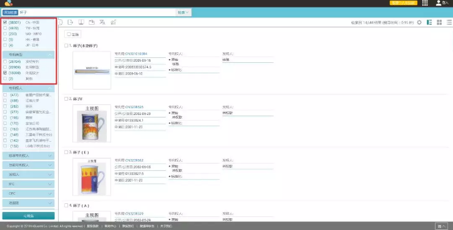This screenshot has height=230, width=453.
Task: Expand the filter section directly below CPC
Action: (28, 203)
